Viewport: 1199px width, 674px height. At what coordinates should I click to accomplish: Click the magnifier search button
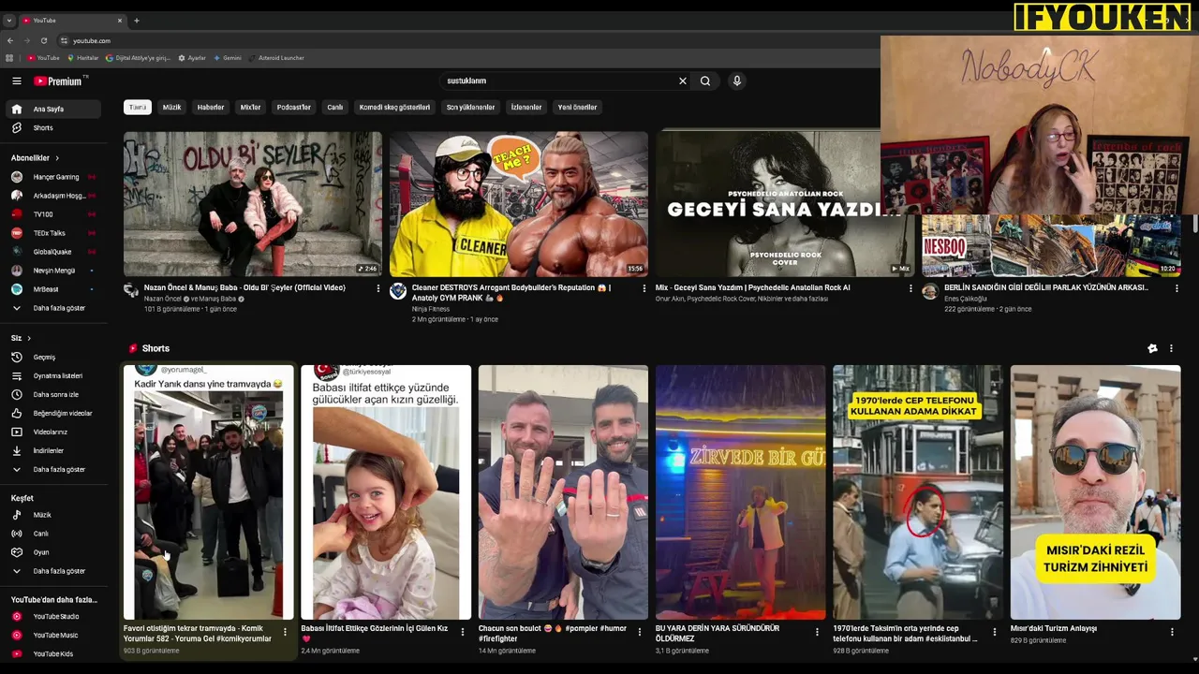point(705,81)
